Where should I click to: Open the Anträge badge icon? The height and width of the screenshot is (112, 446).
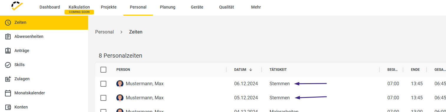[8, 51]
